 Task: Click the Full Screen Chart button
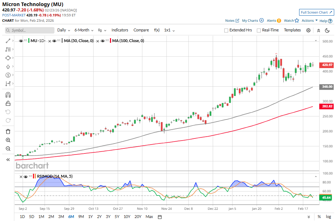[316, 12]
